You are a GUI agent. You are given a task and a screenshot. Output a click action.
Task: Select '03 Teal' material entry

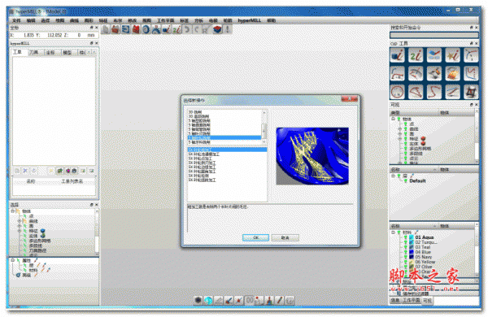click(423, 247)
